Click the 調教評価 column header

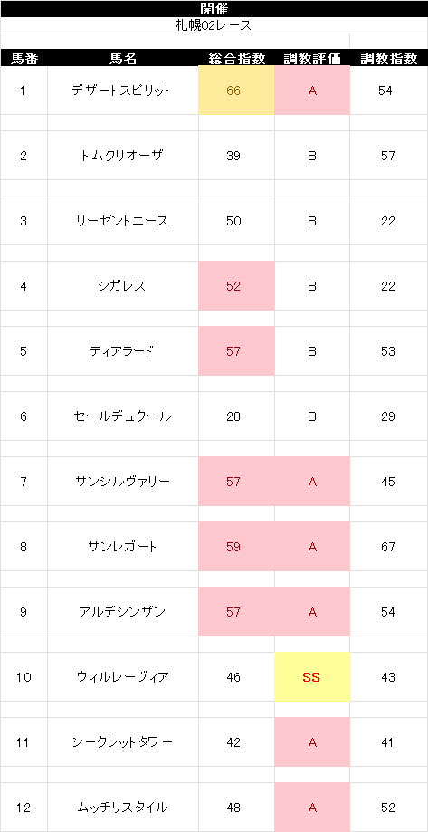pyautogui.click(x=312, y=58)
